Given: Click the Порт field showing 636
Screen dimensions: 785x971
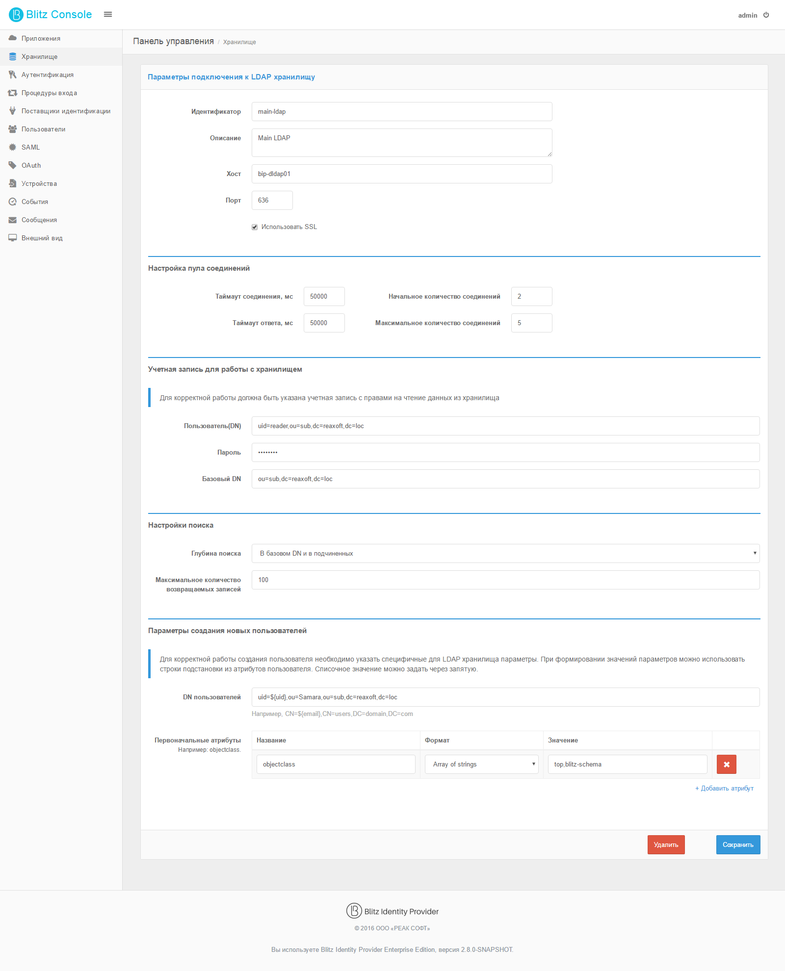Looking at the screenshot, I should point(272,200).
